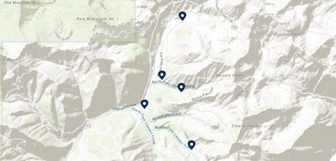Click the Minnehaha Creek label
The height and width of the screenshot is (161, 336).
click(167, 116)
